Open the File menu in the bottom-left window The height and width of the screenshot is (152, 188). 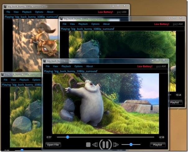(x=6, y=80)
